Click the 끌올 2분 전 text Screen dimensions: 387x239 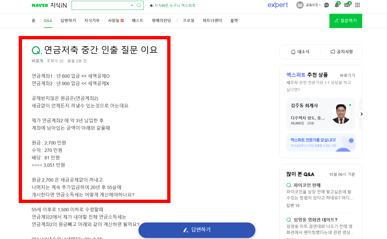(x=77, y=61)
